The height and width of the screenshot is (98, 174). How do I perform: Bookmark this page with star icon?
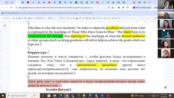pyautogui.click(x=113, y=8)
